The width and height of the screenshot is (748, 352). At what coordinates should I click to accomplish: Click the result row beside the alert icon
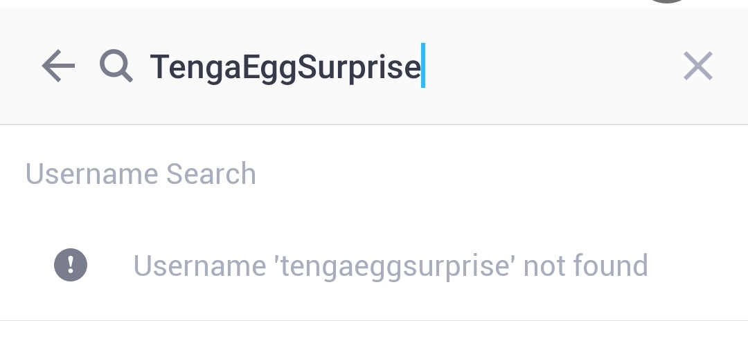point(374,265)
